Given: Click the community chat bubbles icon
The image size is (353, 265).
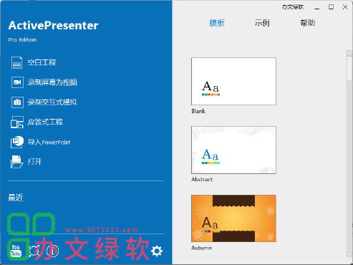Looking at the screenshot, I should pos(34,251).
